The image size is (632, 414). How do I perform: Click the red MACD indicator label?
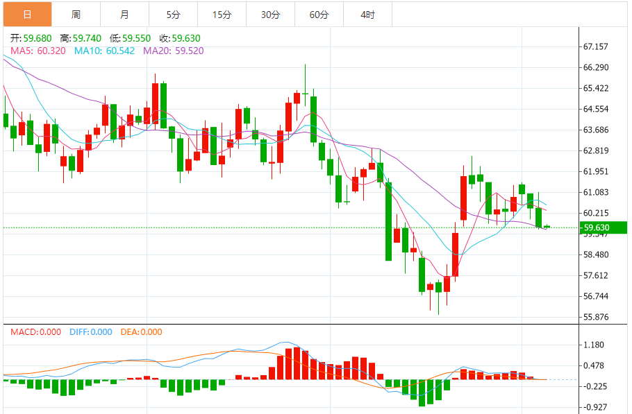(x=37, y=332)
